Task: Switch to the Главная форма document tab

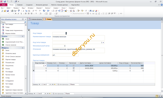Action: click(x=36, y=19)
